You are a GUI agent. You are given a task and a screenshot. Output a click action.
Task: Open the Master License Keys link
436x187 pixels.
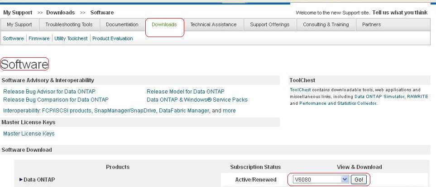(x=29, y=134)
